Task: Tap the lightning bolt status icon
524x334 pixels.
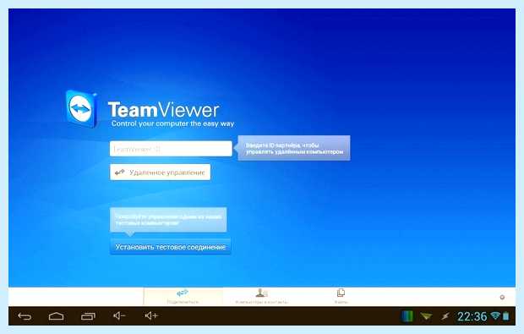Action: pyautogui.click(x=445, y=316)
